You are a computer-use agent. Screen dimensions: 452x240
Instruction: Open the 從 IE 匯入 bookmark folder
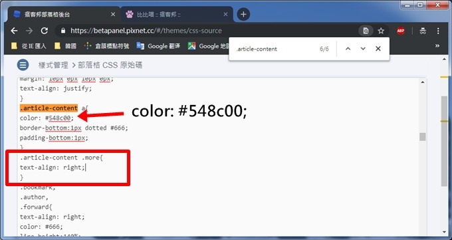point(29,46)
